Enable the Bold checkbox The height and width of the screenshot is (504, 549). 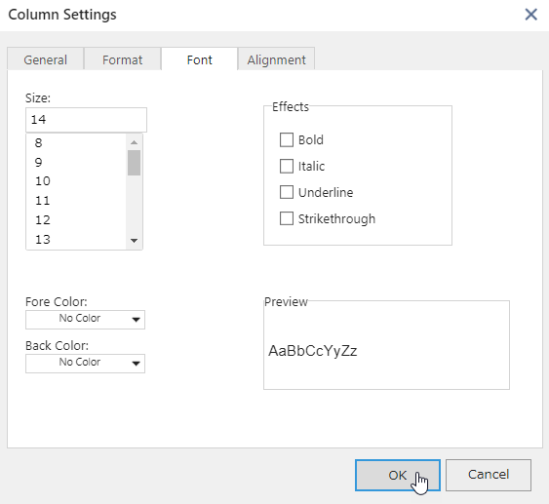click(287, 139)
